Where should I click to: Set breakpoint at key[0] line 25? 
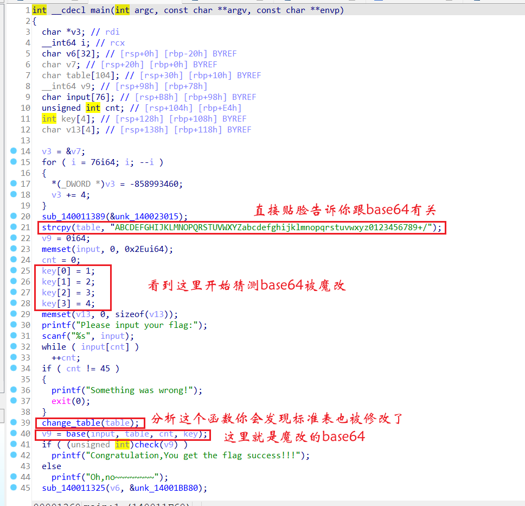tap(14, 270)
